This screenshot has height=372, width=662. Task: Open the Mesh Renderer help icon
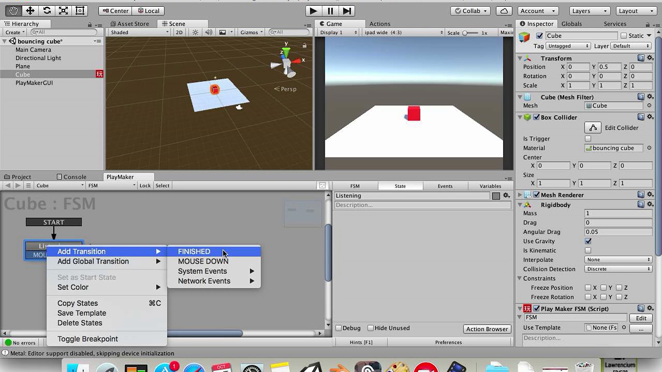coord(641,195)
